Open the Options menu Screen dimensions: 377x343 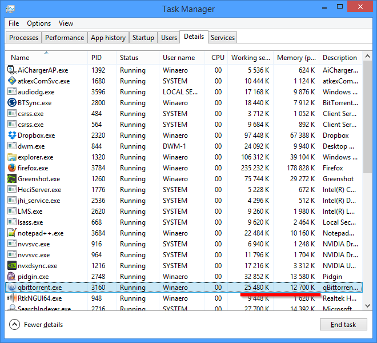coord(39,23)
